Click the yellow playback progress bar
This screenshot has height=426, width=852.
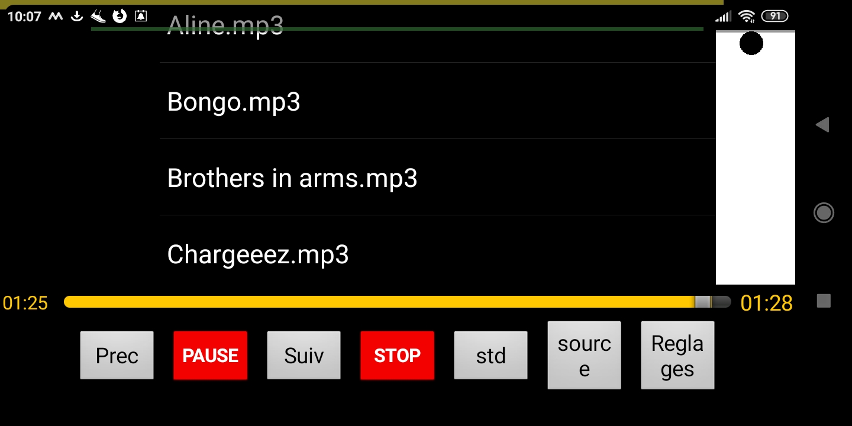tap(397, 302)
